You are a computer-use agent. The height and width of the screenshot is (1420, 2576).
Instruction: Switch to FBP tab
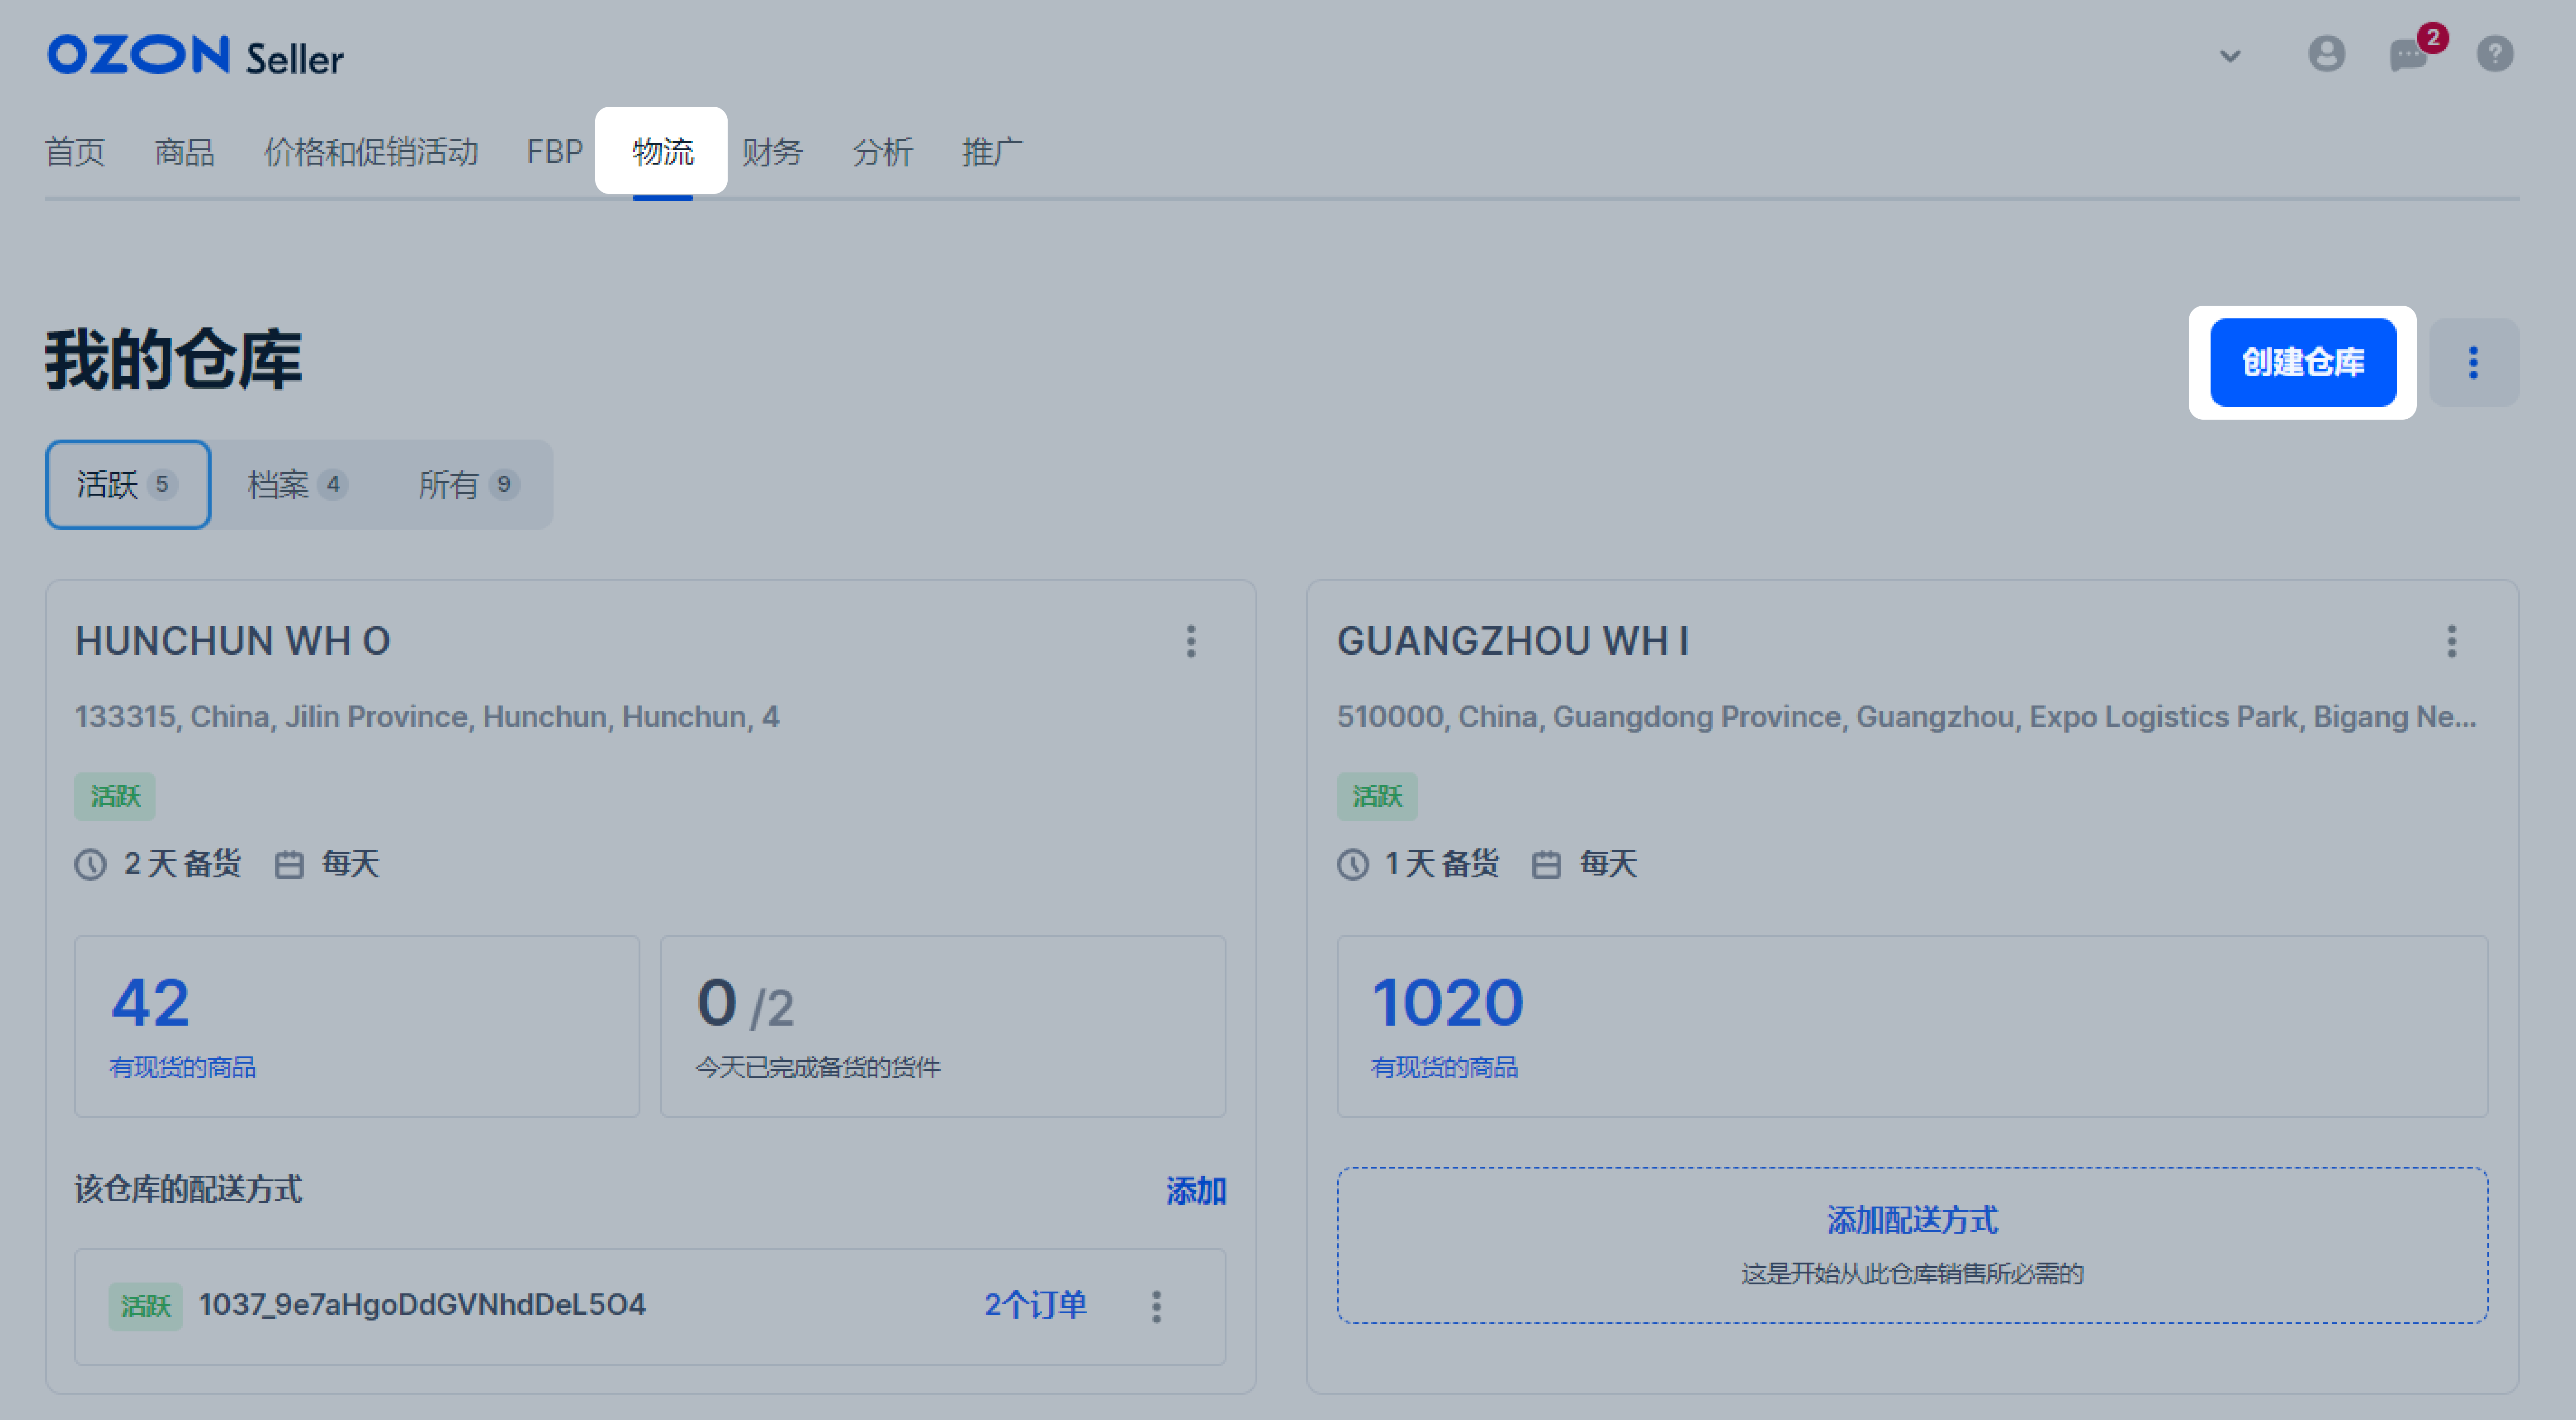pyautogui.click(x=555, y=152)
